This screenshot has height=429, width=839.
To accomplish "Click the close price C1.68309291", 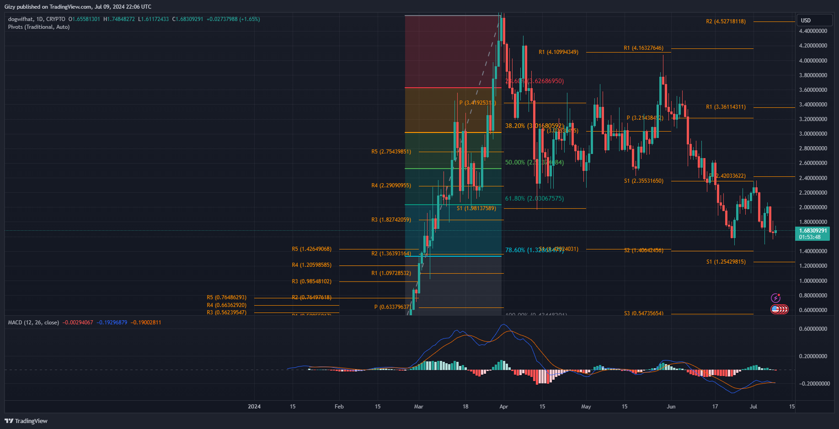I will click(188, 19).
